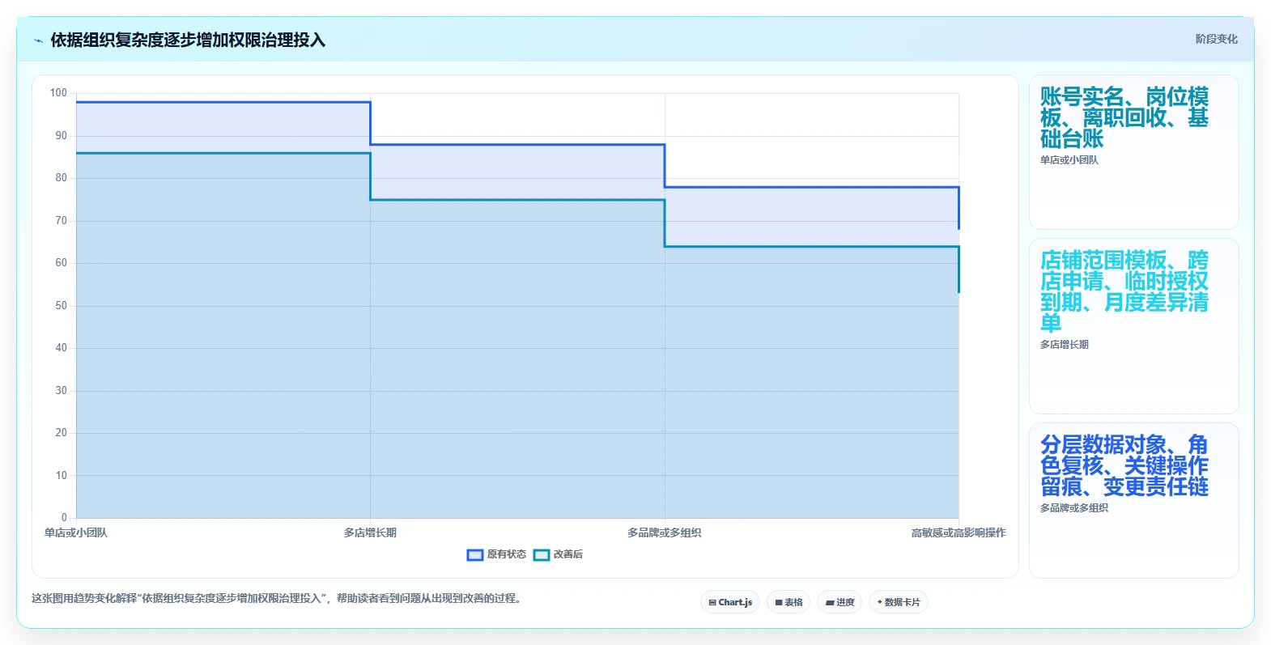Click the title 依据组织复杂度逐步增加权限治理投入
Viewport: 1271px width, 645px height.
coord(188,40)
